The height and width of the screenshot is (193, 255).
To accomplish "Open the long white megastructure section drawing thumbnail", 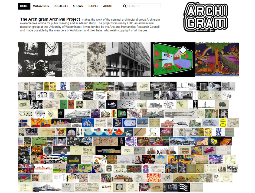I will pyautogui.click(x=78, y=114).
